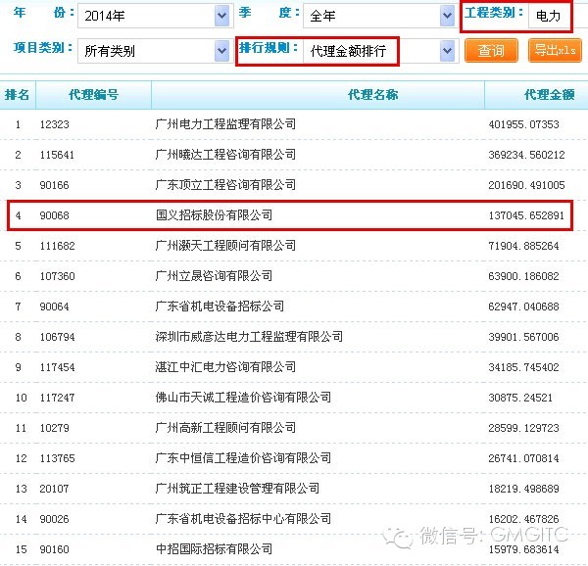Click agency code 107360

(x=58, y=276)
